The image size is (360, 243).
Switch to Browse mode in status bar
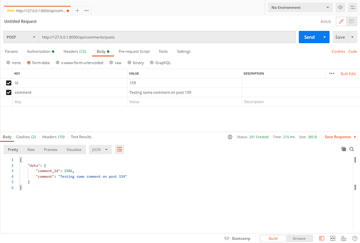coord(299,238)
